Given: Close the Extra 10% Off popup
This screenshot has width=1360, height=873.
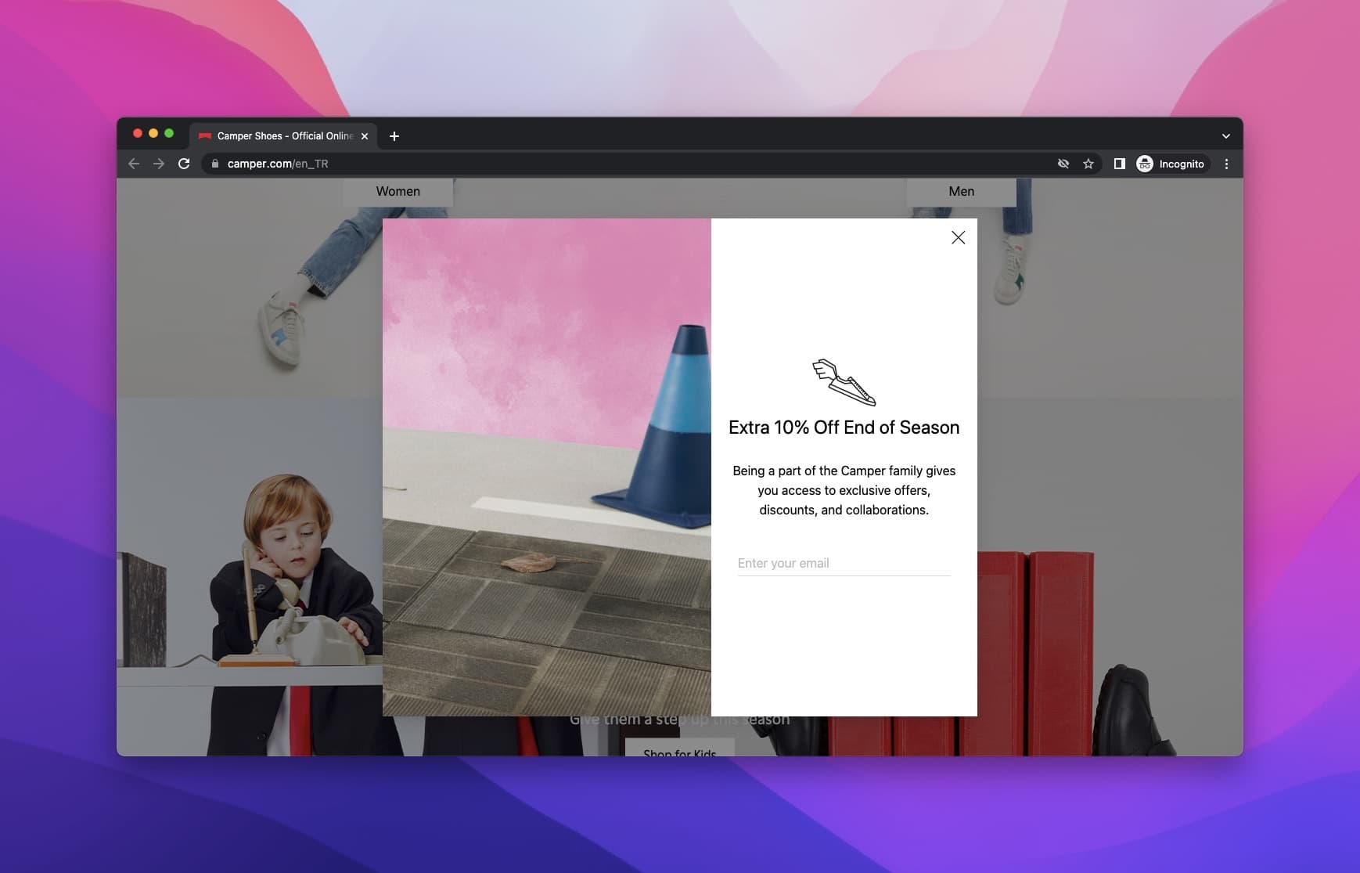Looking at the screenshot, I should click(x=958, y=237).
